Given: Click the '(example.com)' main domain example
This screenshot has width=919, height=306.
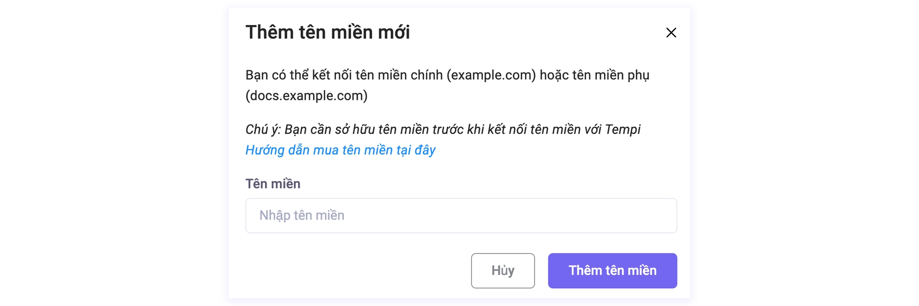Looking at the screenshot, I should [x=491, y=75].
